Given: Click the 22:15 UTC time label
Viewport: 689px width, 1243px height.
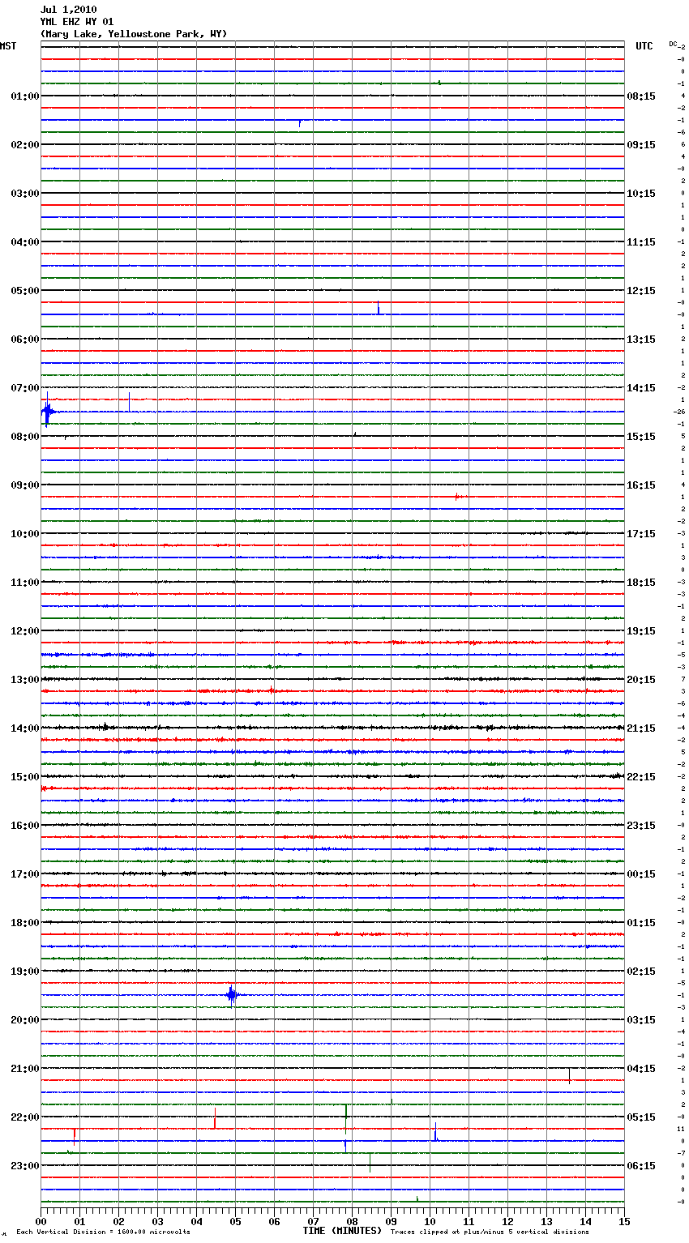Looking at the screenshot, I should pos(641,776).
